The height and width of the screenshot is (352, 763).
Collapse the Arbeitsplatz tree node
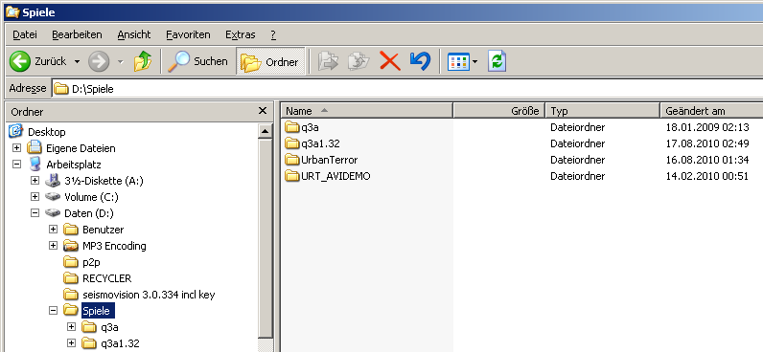point(17,165)
